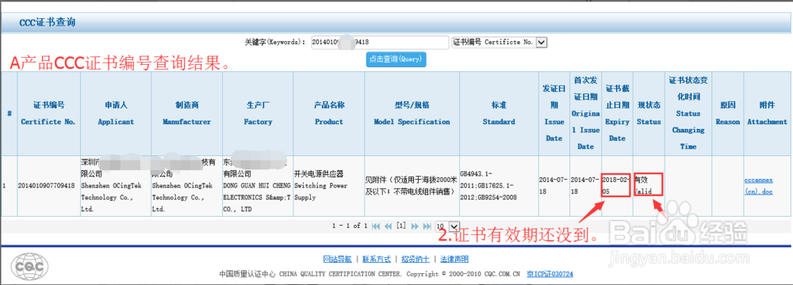Click the 标准 Standard column header

point(499,114)
